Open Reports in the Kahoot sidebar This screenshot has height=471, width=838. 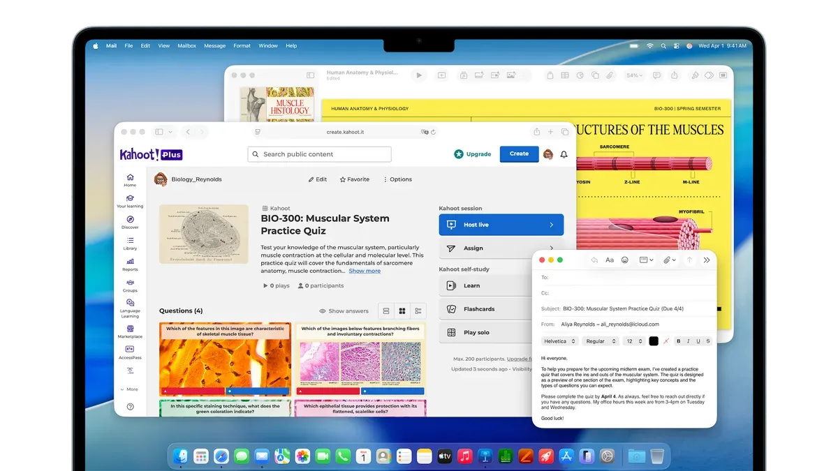130,264
